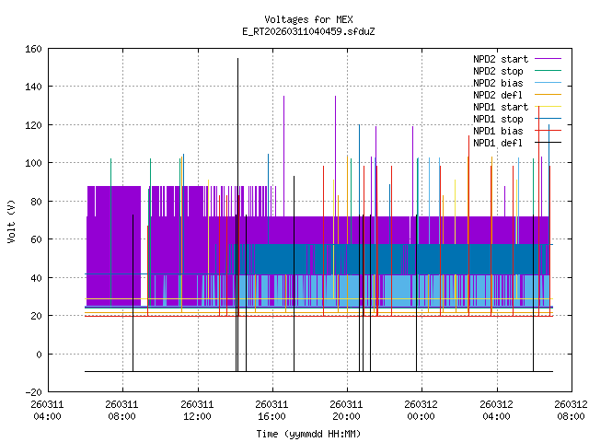Click the 260312 00:00 time tick label
Viewport: 589px width, 442px height.
pyautogui.click(x=421, y=410)
